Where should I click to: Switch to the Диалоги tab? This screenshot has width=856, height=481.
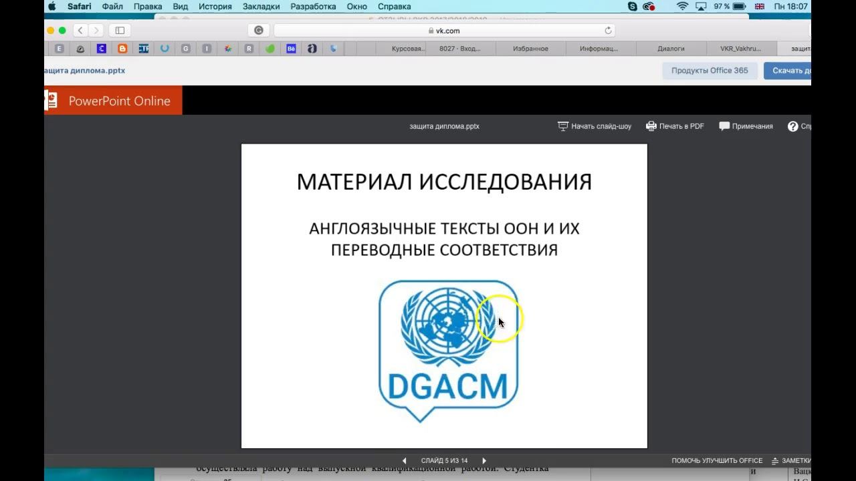tap(671, 48)
